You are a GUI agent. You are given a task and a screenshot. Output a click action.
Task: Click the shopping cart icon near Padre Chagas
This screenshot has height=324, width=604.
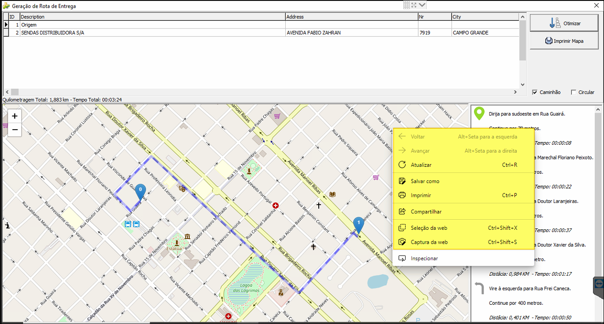(x=277, y=116)
